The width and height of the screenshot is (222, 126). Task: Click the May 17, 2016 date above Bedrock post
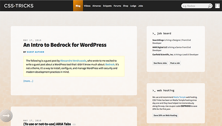click(32, 40)
